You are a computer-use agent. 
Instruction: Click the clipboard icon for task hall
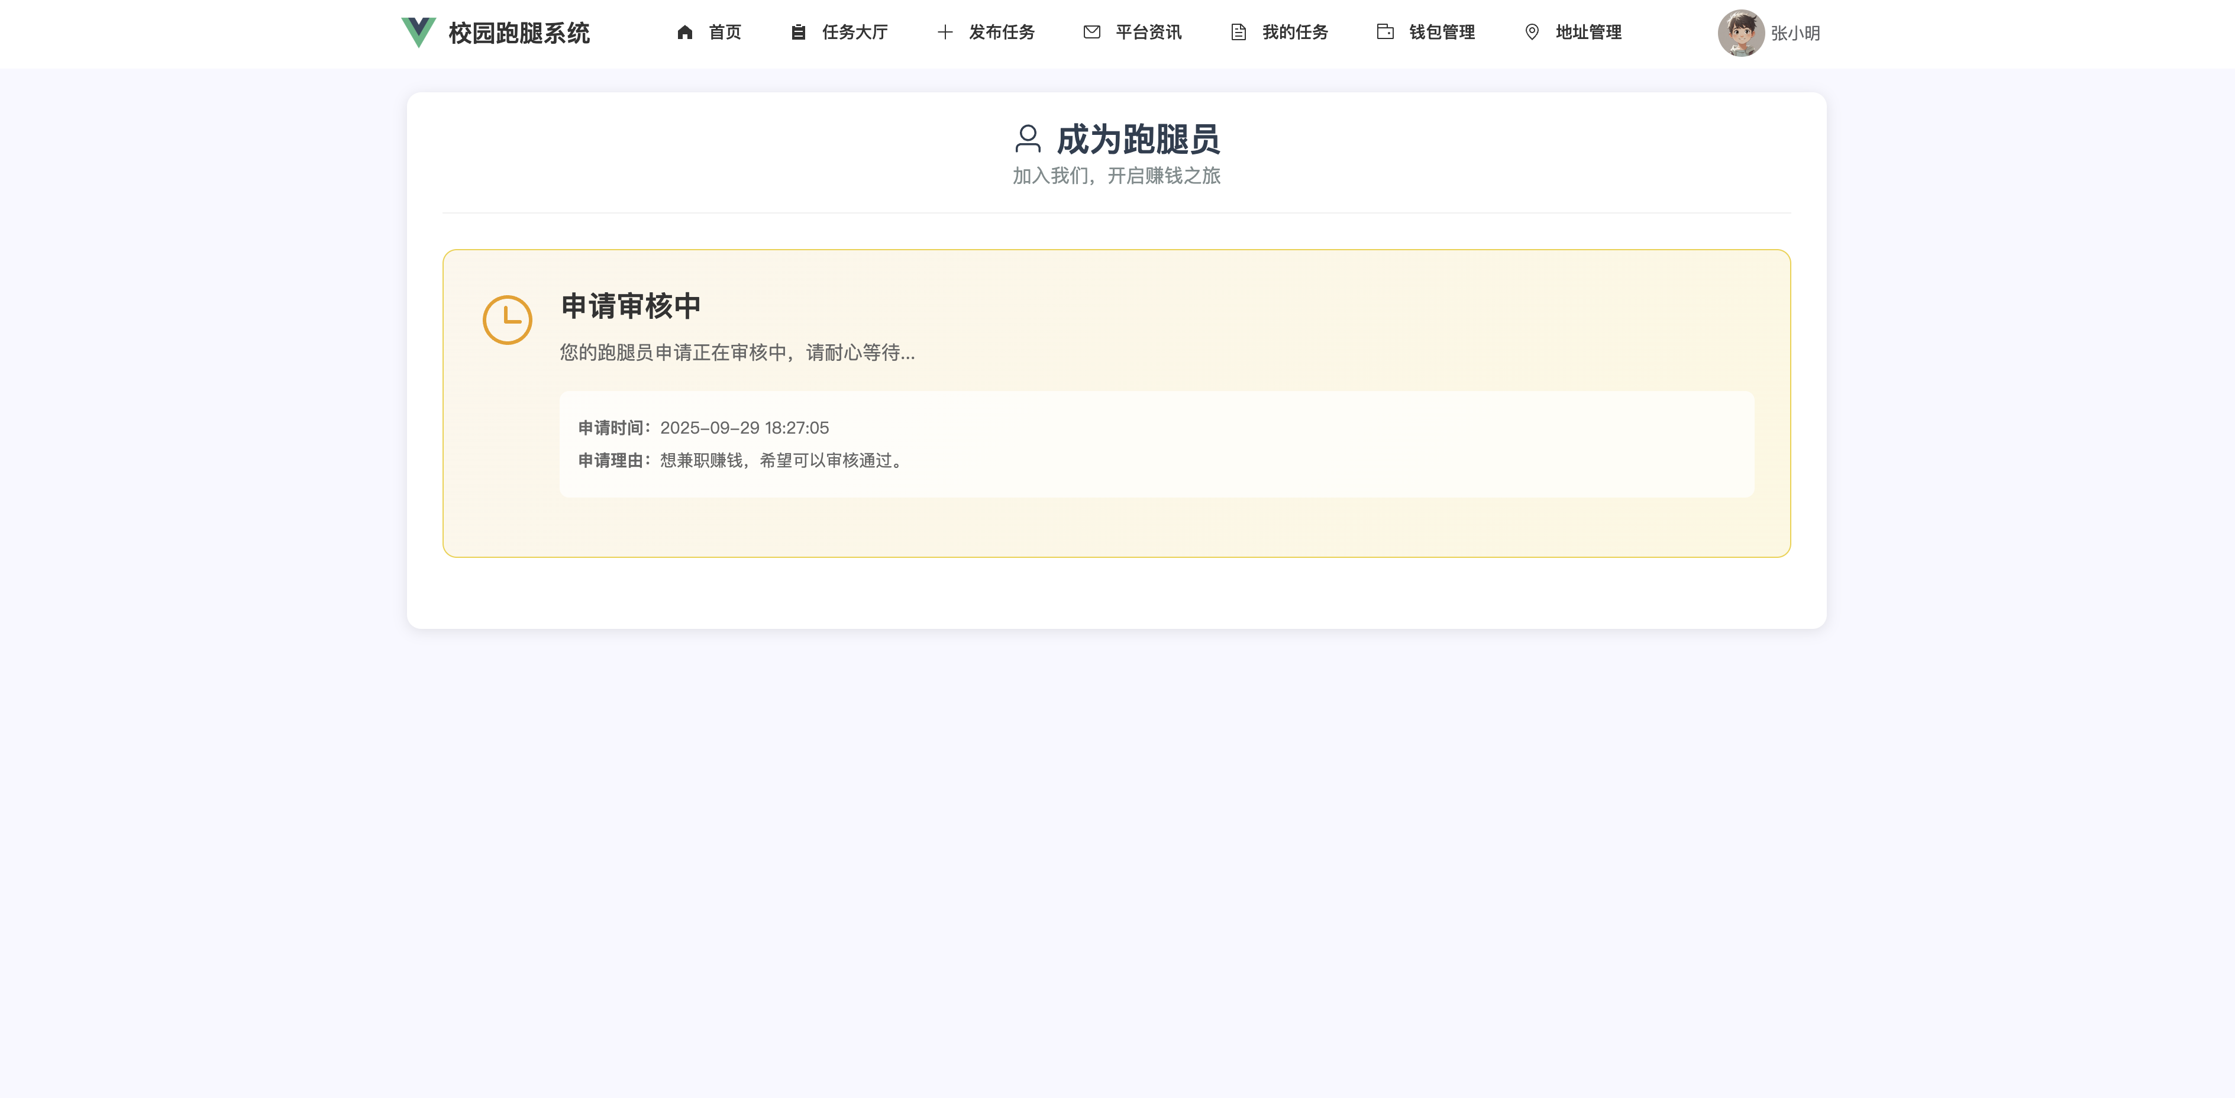pos(798,32)
